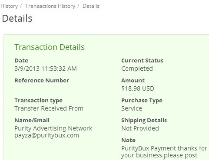
Task: Select the Transfer Received From text
Action: (49, 108)
